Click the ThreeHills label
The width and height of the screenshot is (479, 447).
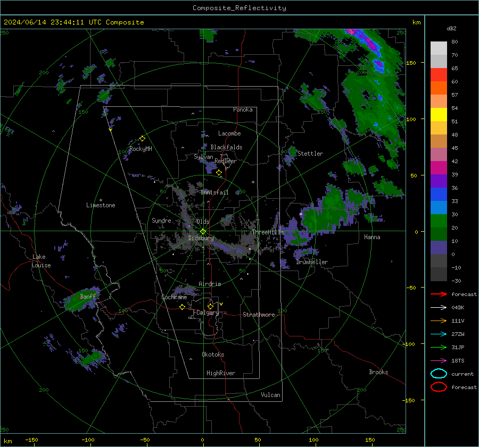[x=268, y=232]
